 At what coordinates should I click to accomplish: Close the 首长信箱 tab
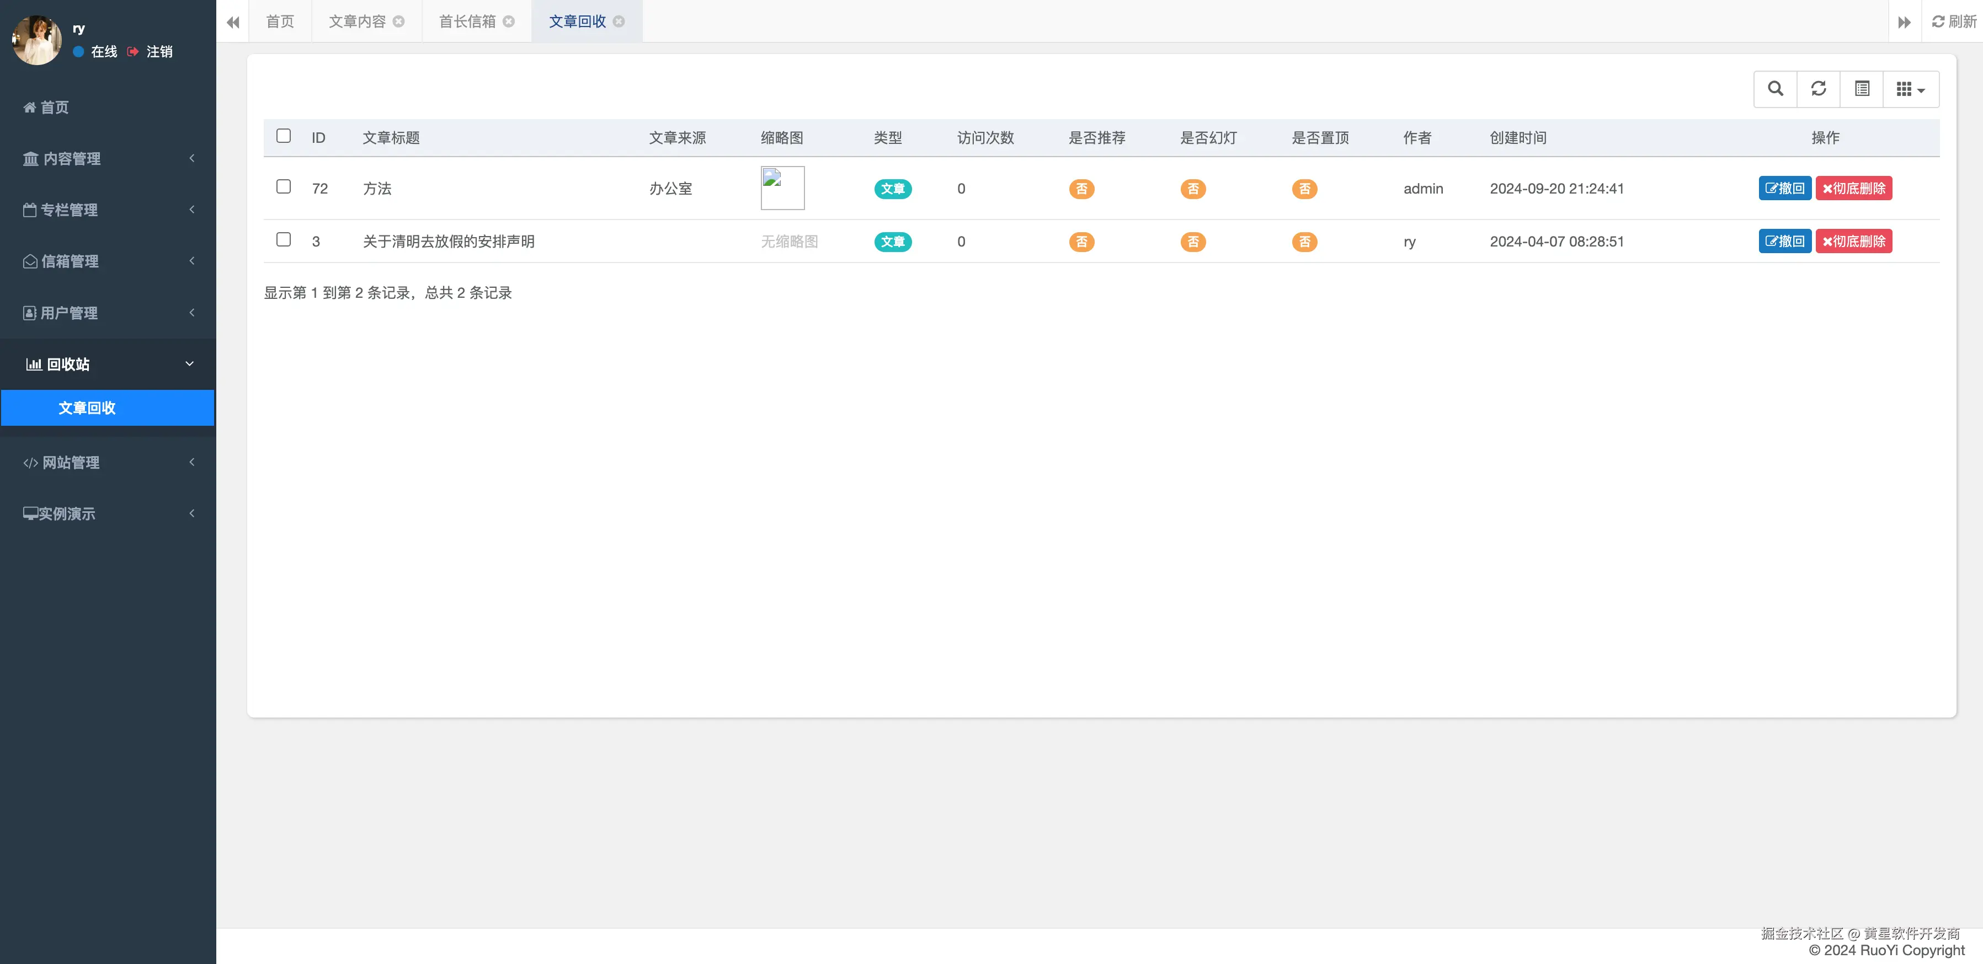click(509, 22)
